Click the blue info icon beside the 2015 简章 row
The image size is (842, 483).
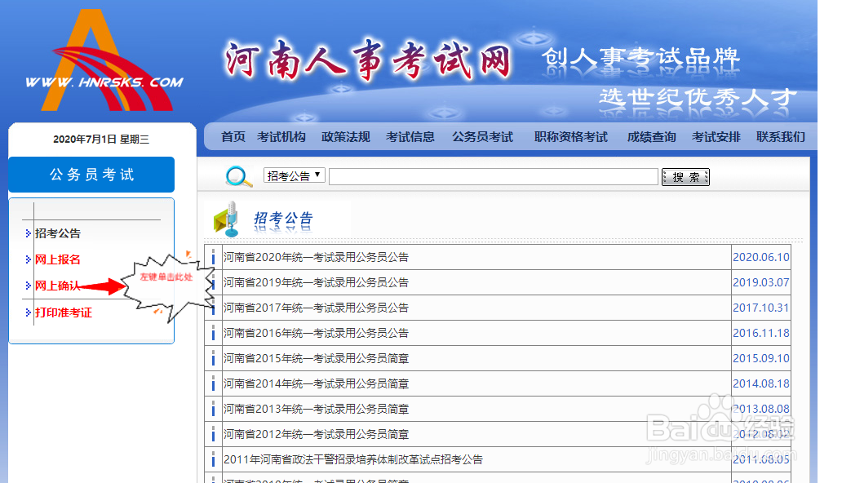[x=213, y=358]
